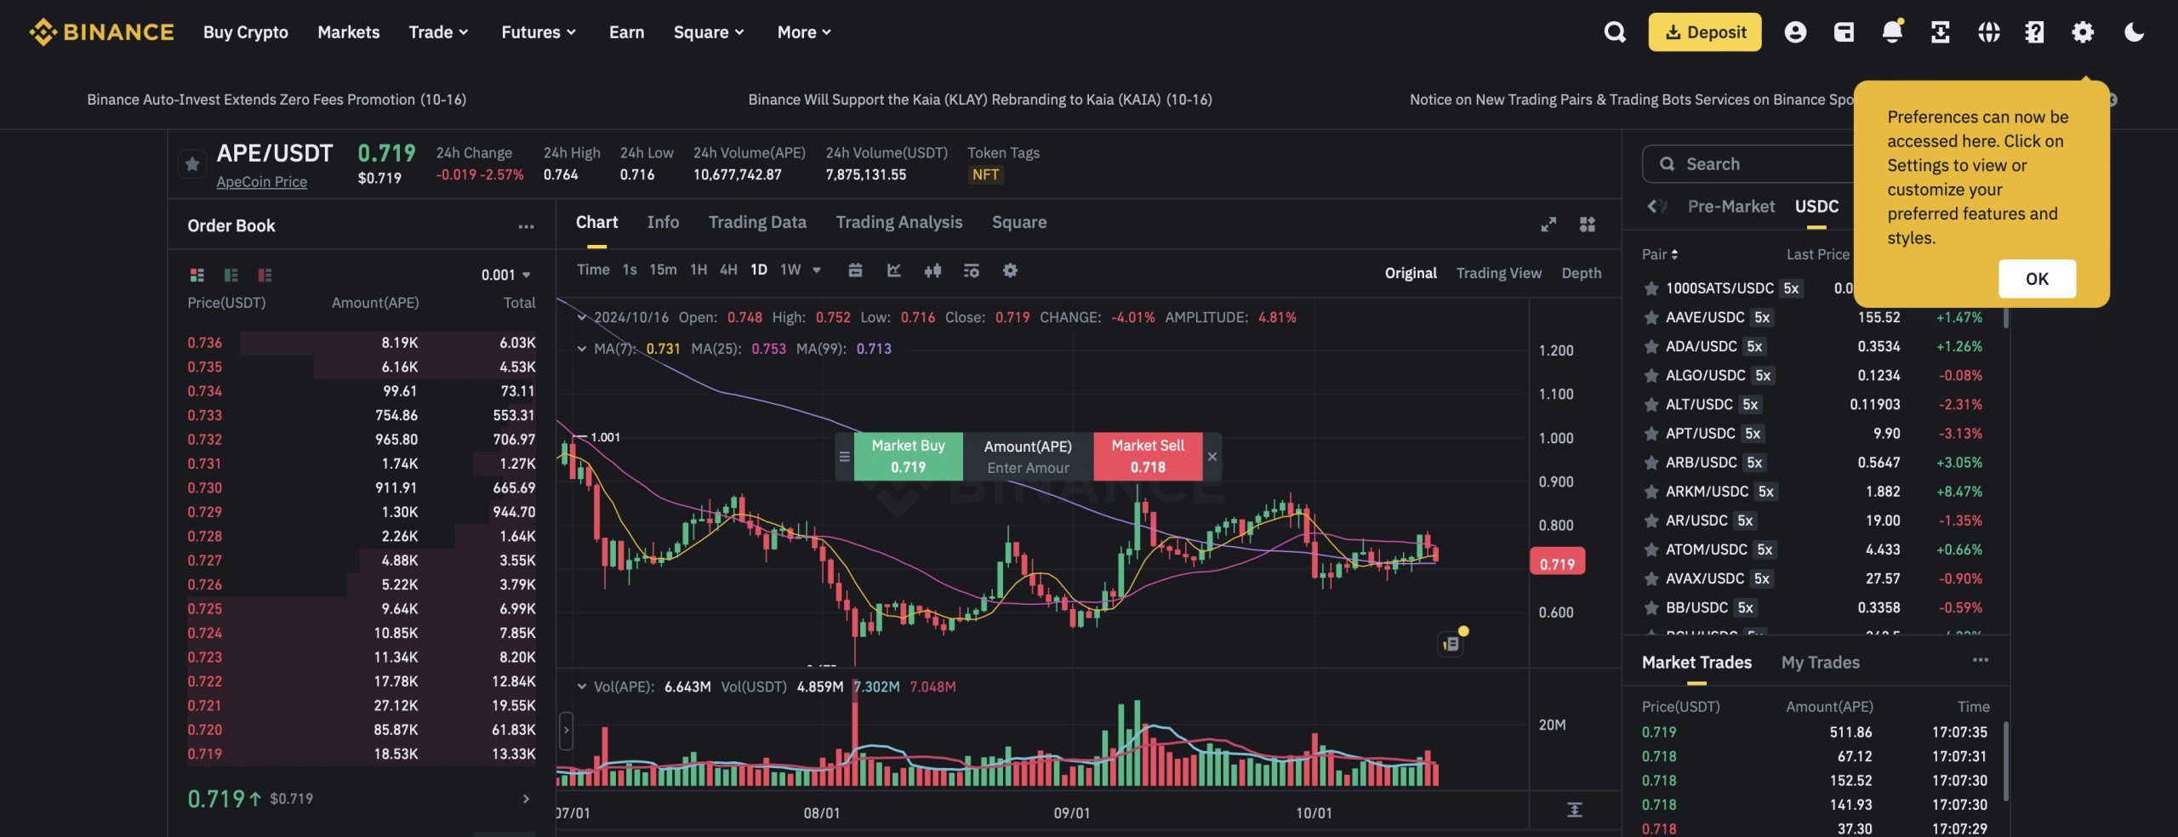
Task: Collapse the MA indicator line chevron
Action: click(x=582, y=349)
